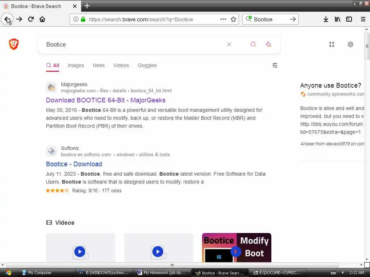The width and height of the screenshot is (370, 277).
Task: Switch to the All results tab
Action: pos(53,66)
